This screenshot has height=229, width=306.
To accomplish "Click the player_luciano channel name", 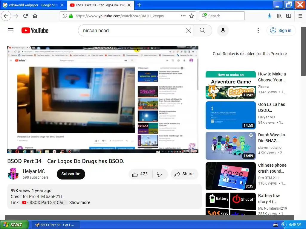I will pos(270,147).
